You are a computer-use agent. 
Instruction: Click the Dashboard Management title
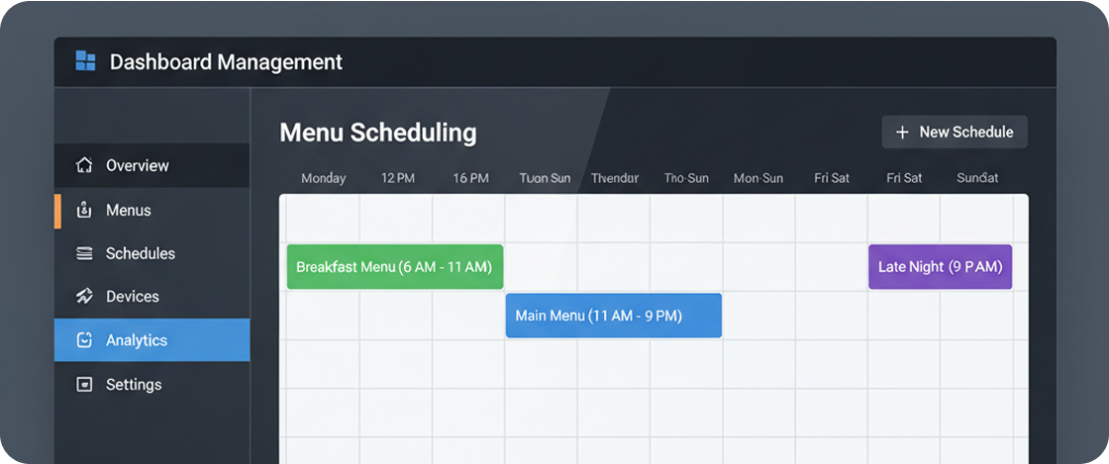pos(226,61)
